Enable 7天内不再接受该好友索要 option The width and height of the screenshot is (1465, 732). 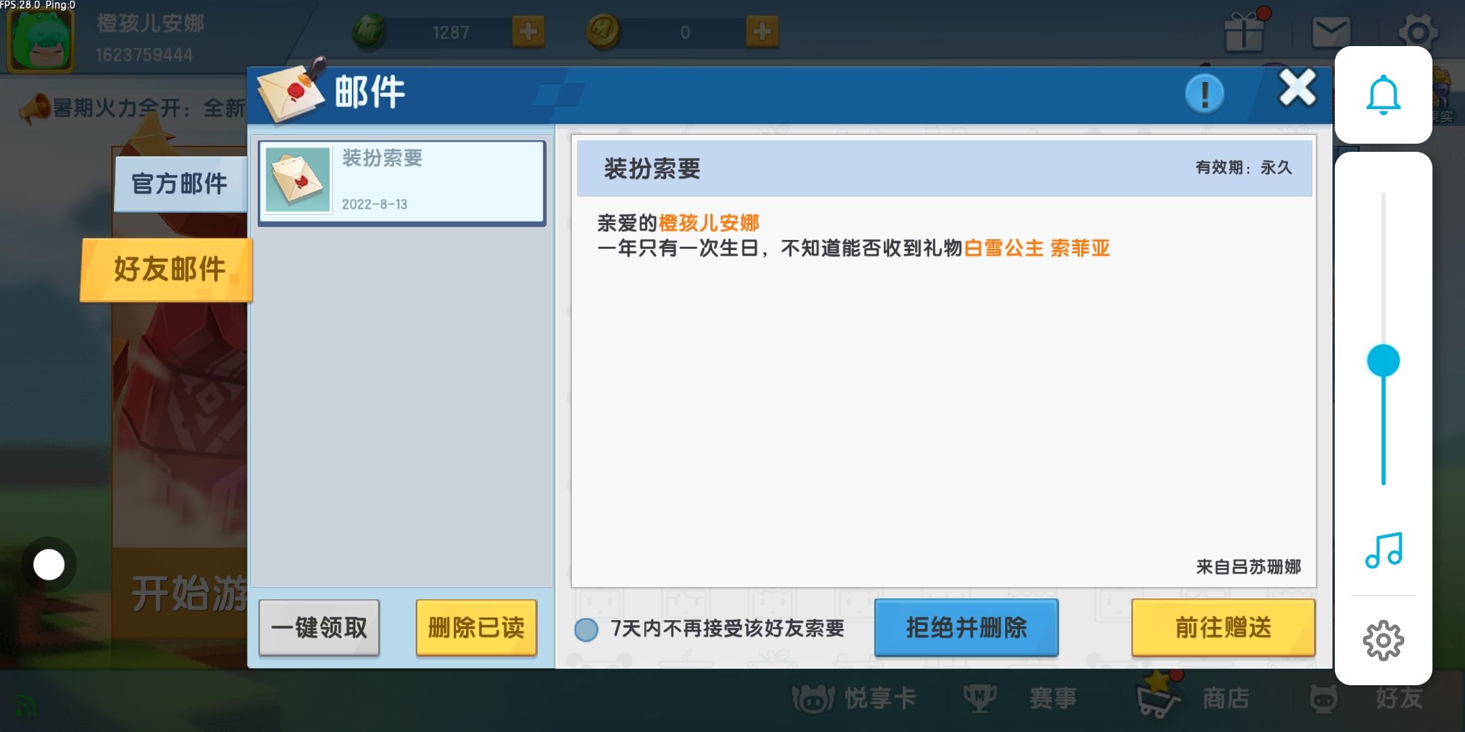[x=586, y=630]
